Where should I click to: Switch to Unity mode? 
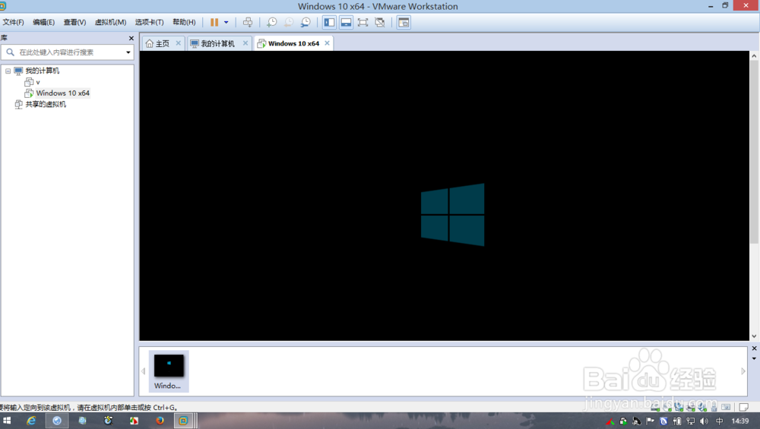coord(380,22)
